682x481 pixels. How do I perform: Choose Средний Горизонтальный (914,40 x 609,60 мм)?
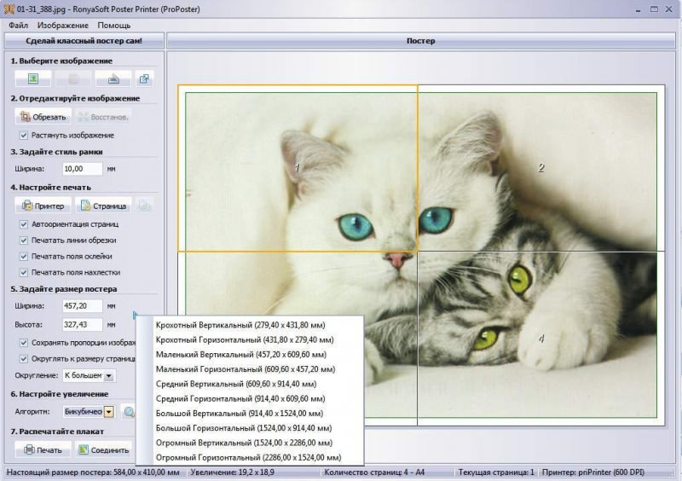click(240, 398)
